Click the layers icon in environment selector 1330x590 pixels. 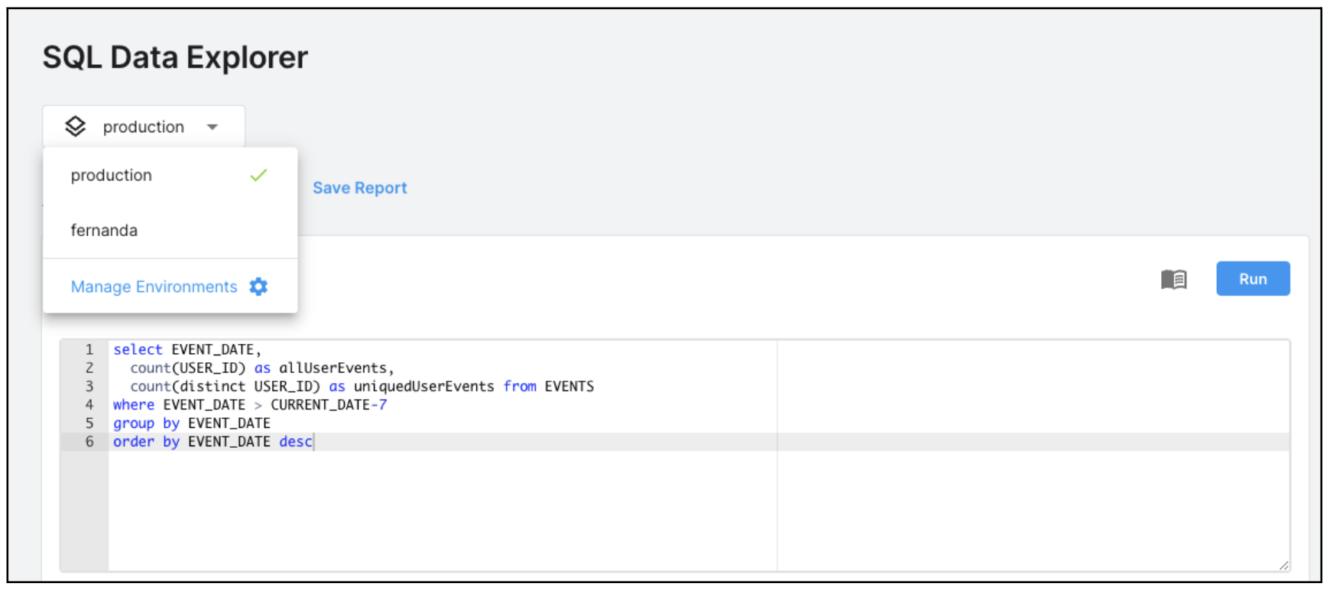[75, 126]
